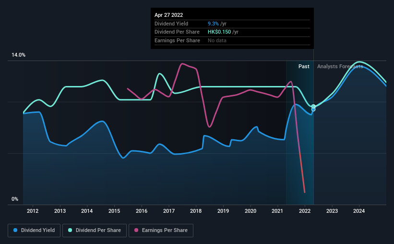Select the 2024 x-axis year label
Screen dimensions: 394x244
[359, 211]
